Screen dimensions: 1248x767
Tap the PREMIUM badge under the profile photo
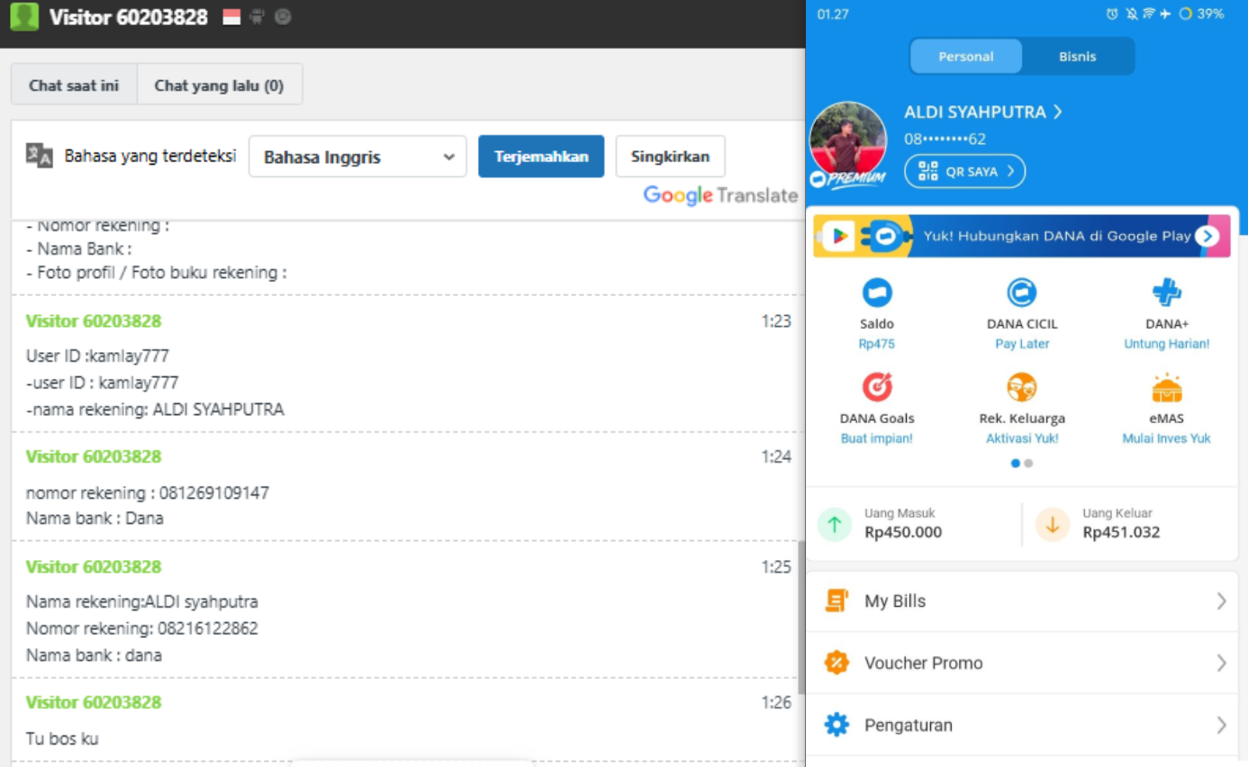tap(846, 179)
